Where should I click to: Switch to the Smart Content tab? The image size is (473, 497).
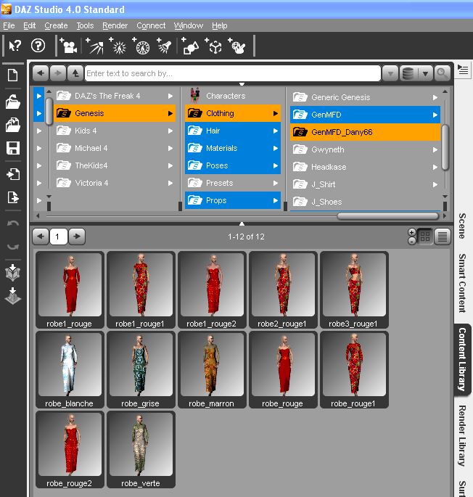(463, 283)
